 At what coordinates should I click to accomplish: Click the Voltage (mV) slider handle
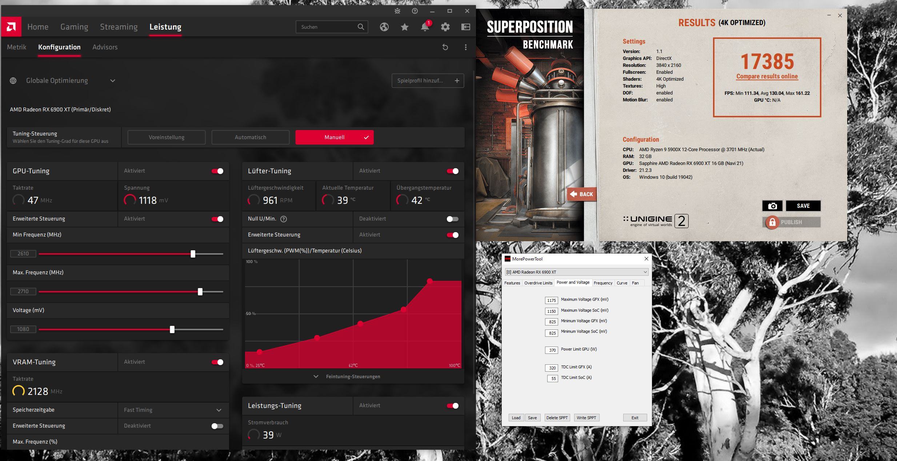[172, 329]
